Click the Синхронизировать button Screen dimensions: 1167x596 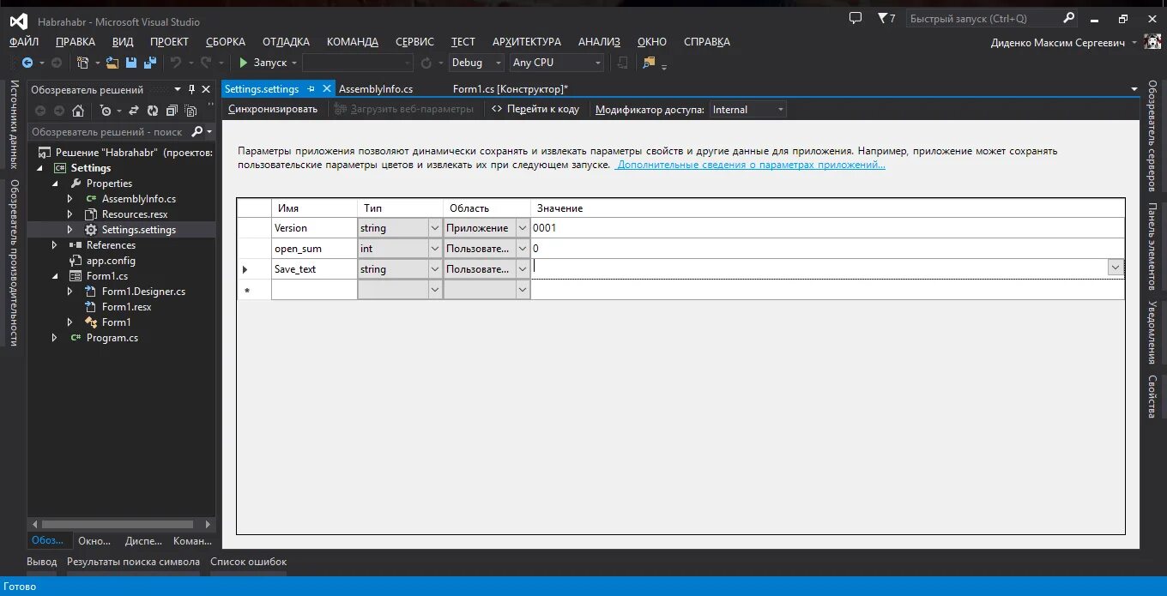click(x=273, y=109)
